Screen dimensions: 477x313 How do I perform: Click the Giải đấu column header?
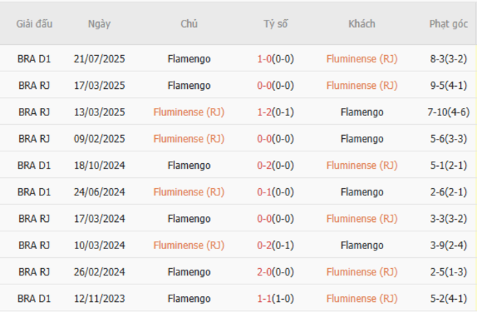tap(34, 24)
